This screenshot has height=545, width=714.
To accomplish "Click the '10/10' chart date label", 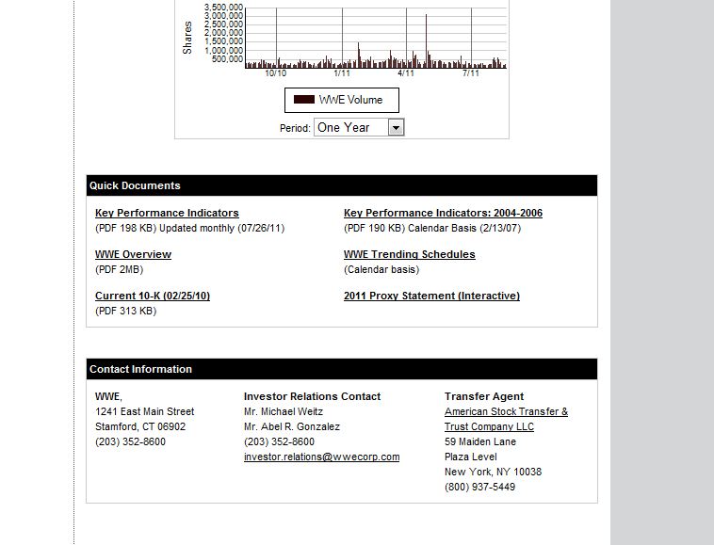I will (x=275, y=73).
